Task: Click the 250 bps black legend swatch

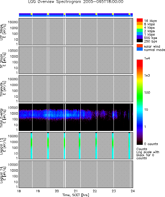Action: click(x=140, y=41)
